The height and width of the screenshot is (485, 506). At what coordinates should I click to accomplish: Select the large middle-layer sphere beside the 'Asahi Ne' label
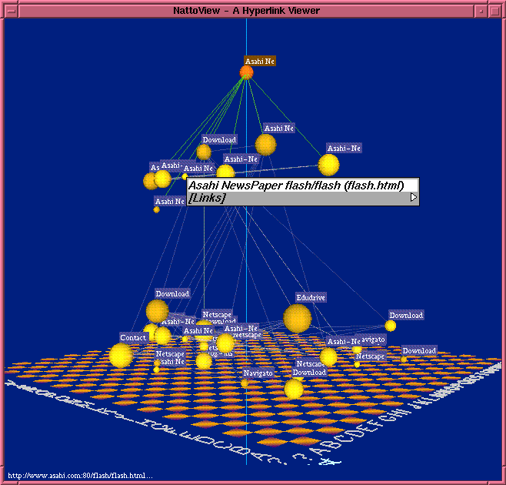265,145
